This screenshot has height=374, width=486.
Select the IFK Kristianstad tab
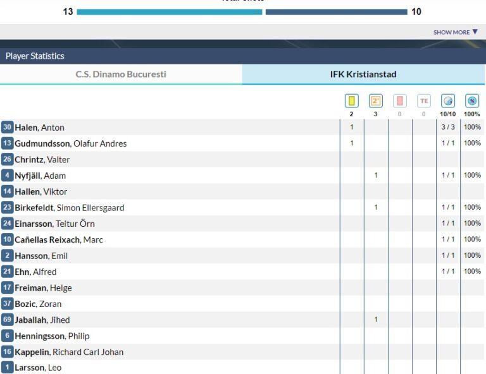pyautogui.click(x=363, y=75)
